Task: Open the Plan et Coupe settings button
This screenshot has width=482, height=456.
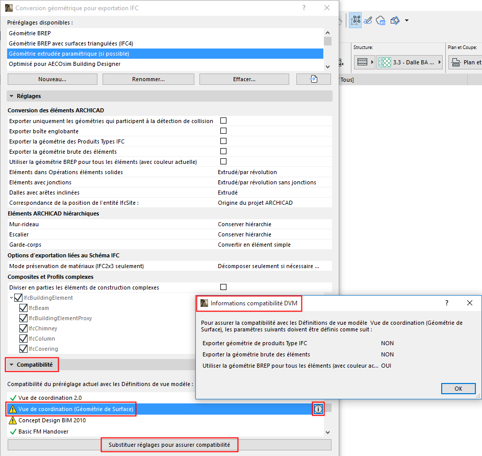Action: point(465,62)
